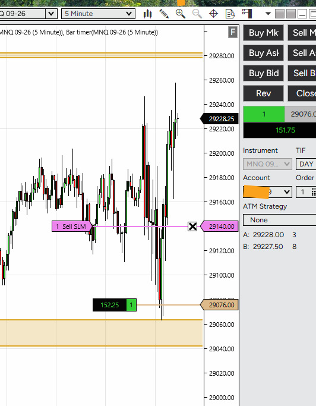316x406 pixels.
Task: Click the 29060.00 price axis label
Action: coord(222,325)
